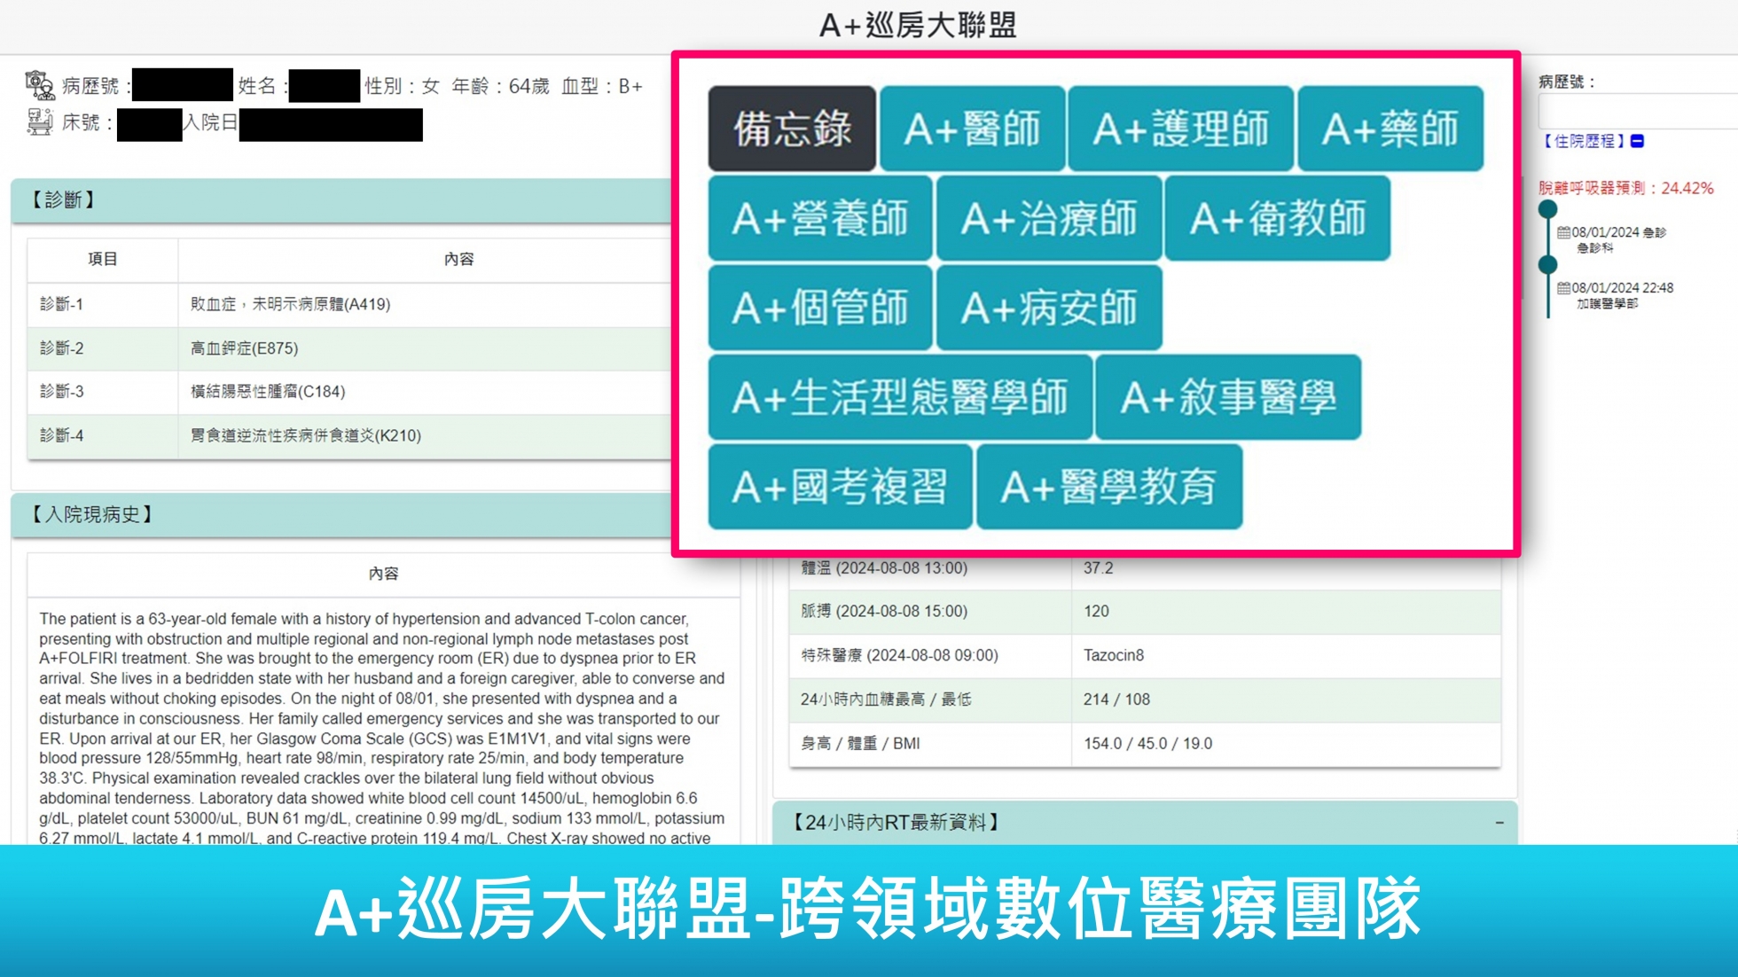Select the first timeline dot above the 急診 entry

point(1548,209)
